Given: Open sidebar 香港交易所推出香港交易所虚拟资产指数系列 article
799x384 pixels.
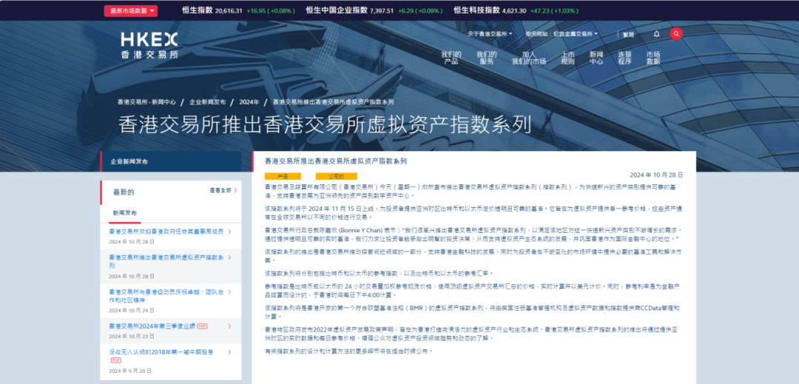Looking at the screenshot, I should (x=166, y=261).
